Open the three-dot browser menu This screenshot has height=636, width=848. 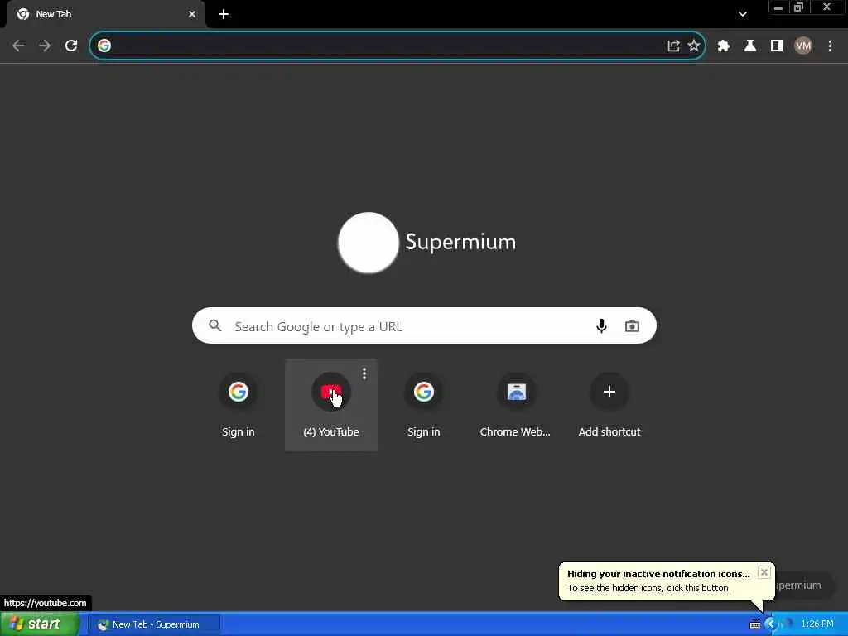pos(830,46)
